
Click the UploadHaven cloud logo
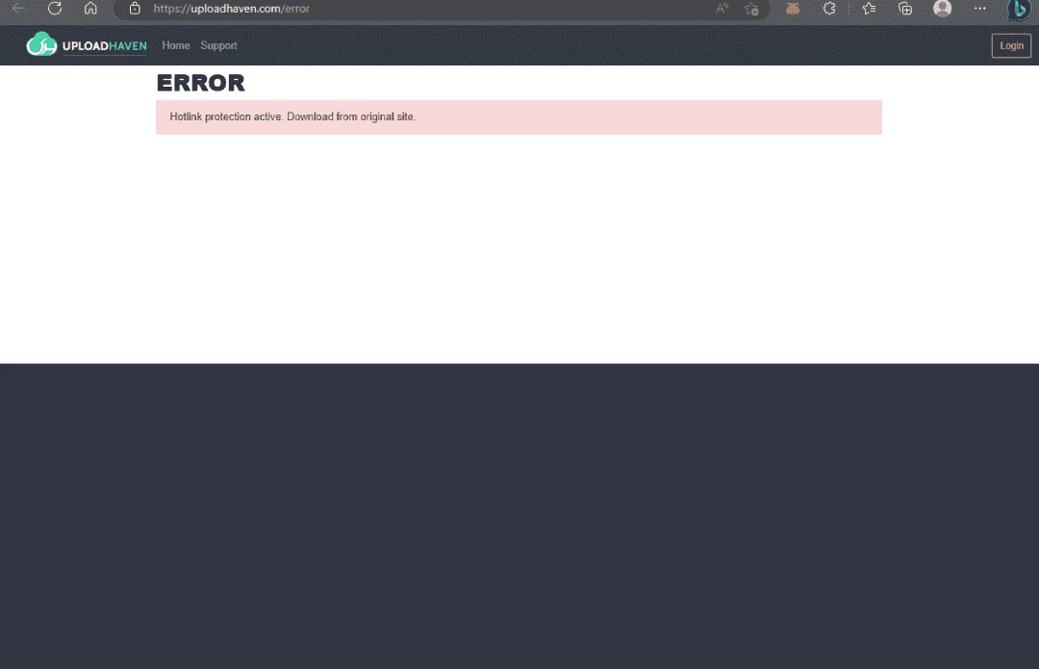point(41,44)
